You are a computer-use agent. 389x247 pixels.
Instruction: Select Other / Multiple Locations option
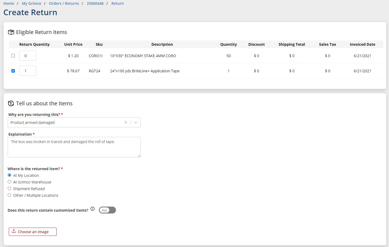pos(10,195)
